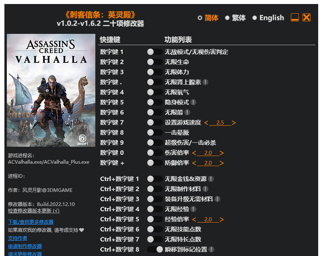Click the 进程ID label

(x=16, y=176)
